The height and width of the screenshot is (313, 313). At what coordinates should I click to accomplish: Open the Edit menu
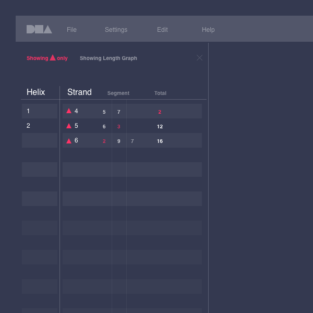pyautogui.click(x=162, y=30)
